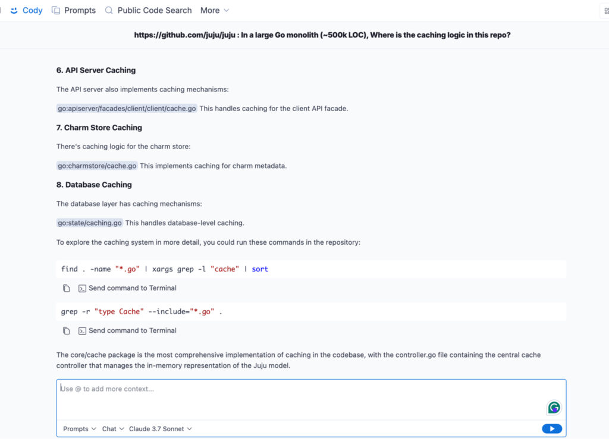Click the green Grammarly icon in chat box
This screenshot has height=439, width=609.
554,408
